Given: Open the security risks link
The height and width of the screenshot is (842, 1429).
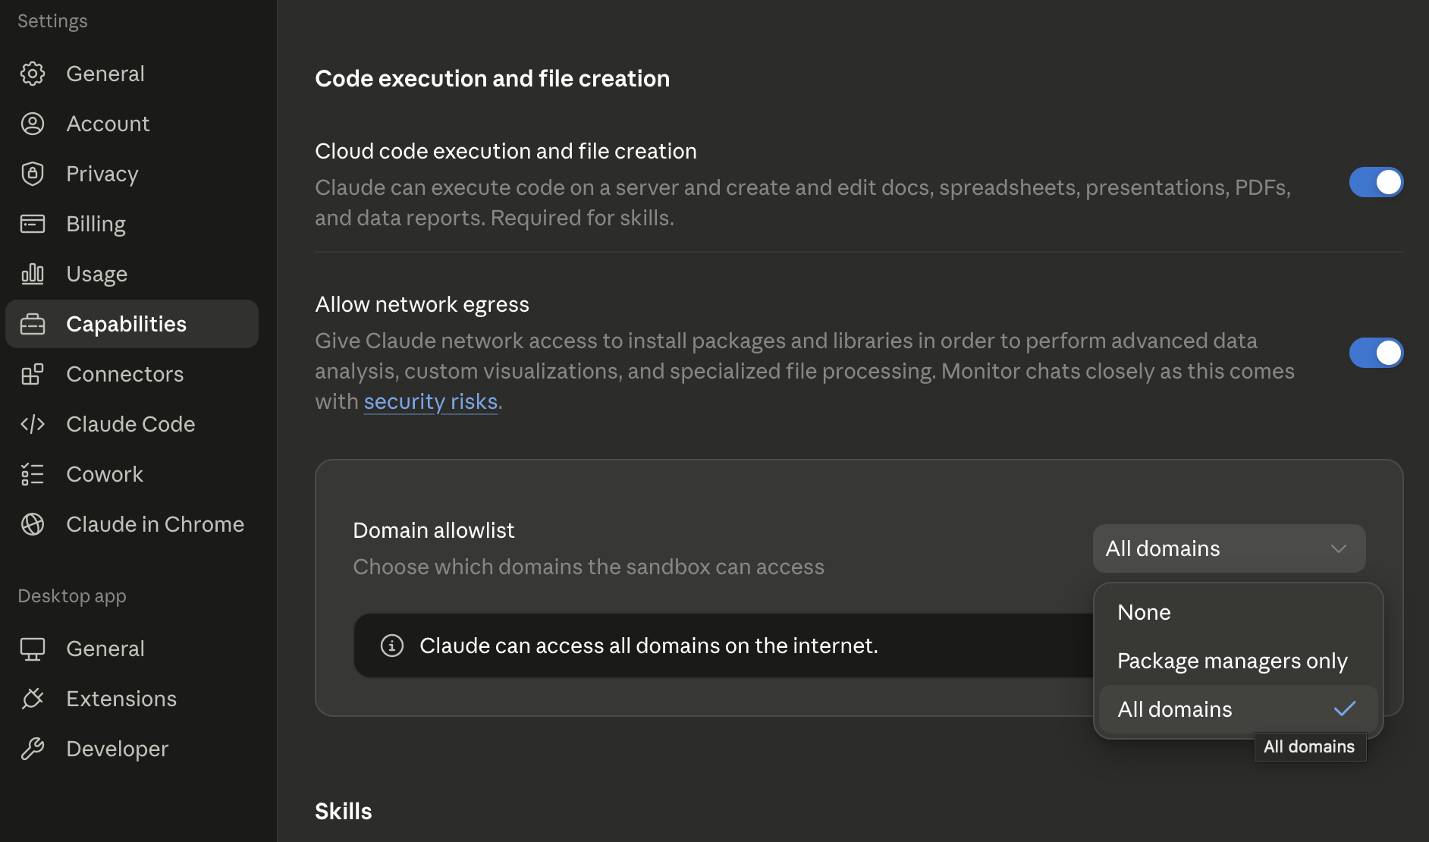Looking at the screenshot, I should [x=430, y=401].
